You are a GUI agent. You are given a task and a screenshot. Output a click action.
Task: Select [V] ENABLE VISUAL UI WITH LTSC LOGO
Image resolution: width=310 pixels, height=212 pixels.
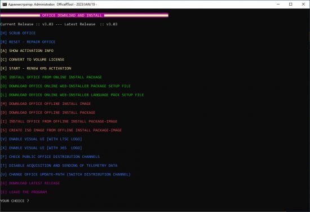(41, 139)
